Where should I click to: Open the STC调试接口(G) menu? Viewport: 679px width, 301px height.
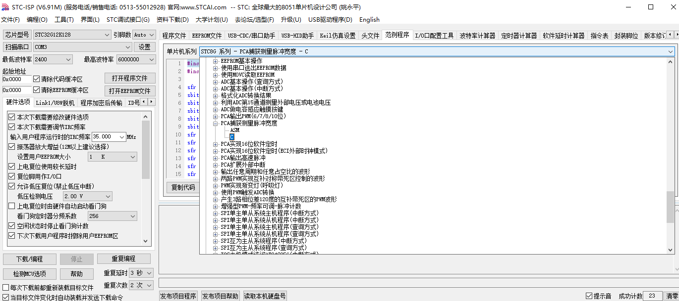coord(128,20)
